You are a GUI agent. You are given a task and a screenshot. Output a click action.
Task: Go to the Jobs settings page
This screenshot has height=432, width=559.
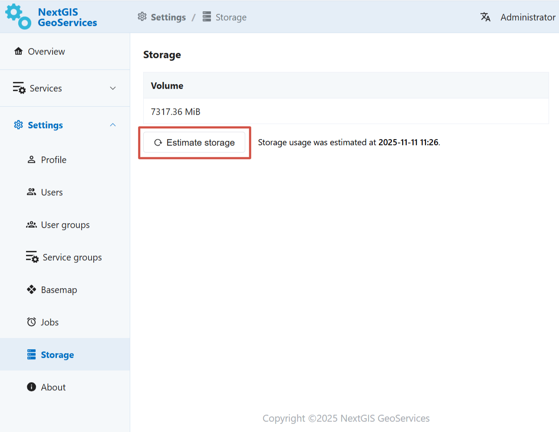point(49,322)
